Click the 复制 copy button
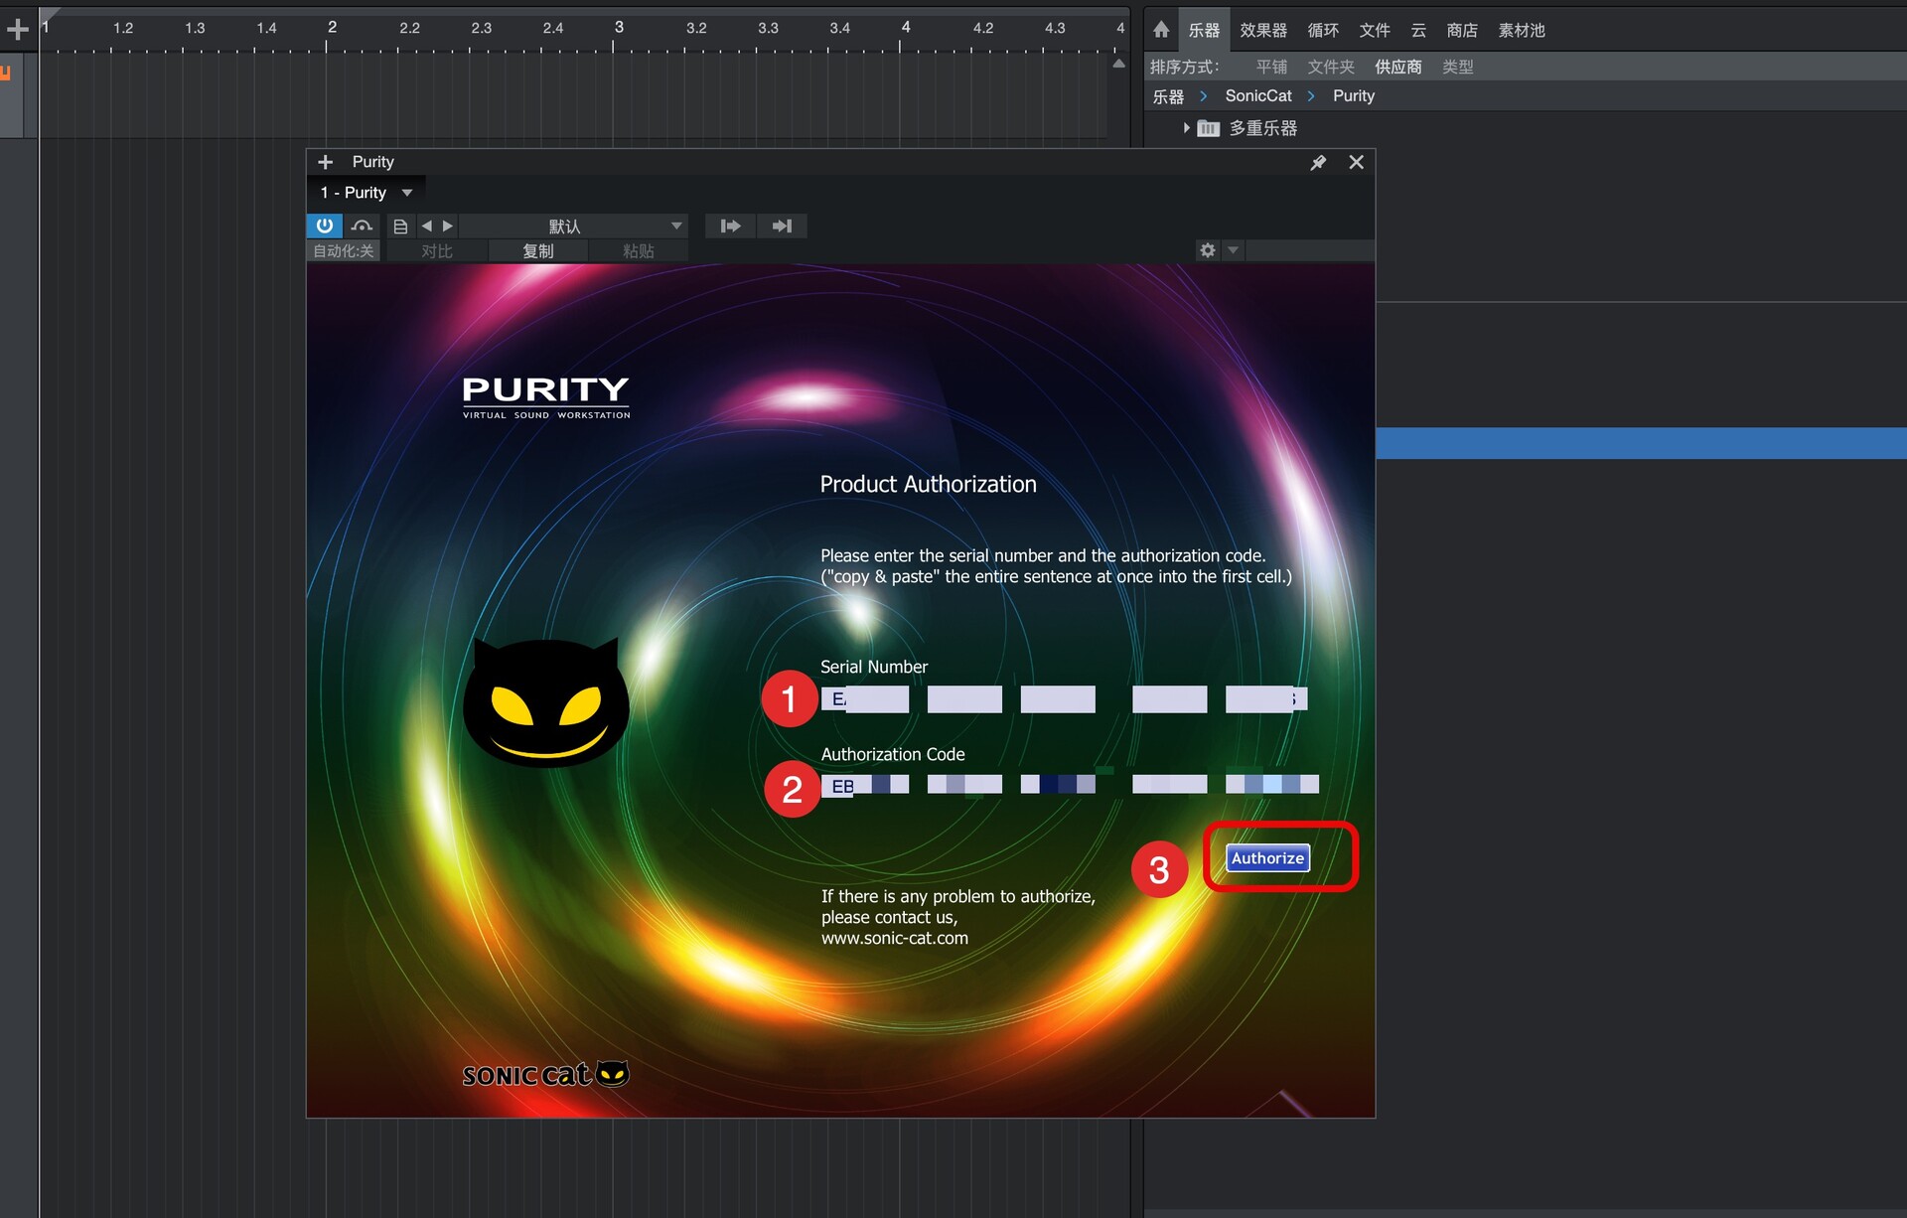1907x1218 pixels. (538, 251)
